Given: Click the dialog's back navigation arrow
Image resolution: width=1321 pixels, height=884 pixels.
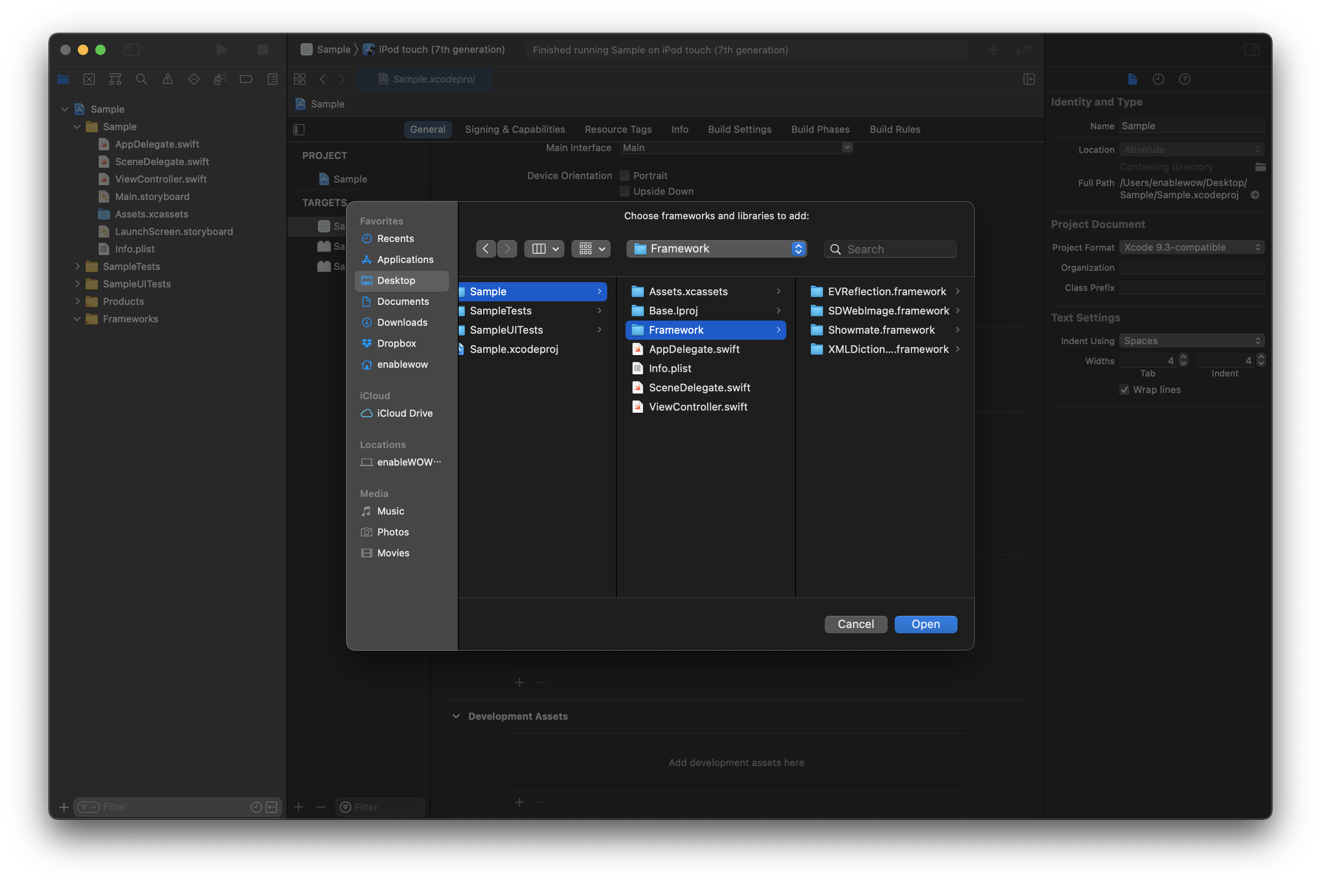Looking at the screenshot, I should pos(485,249).
